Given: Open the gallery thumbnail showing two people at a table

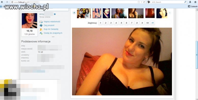Looking at the screenshot, I should [x=84, y=13].
